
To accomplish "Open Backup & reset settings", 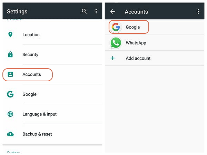I will (x=52, y=134).
